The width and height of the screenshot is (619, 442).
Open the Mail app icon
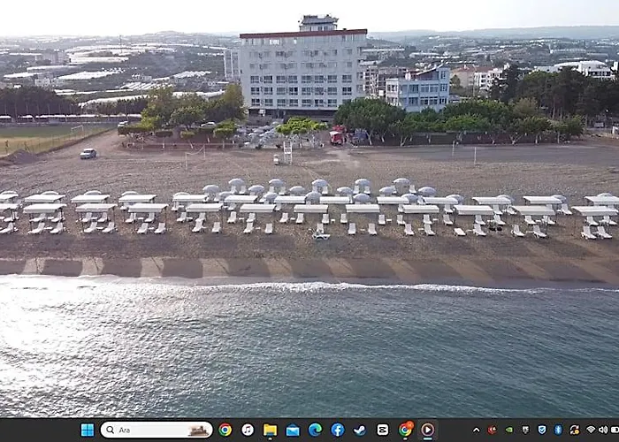click(x=293, y=430)
